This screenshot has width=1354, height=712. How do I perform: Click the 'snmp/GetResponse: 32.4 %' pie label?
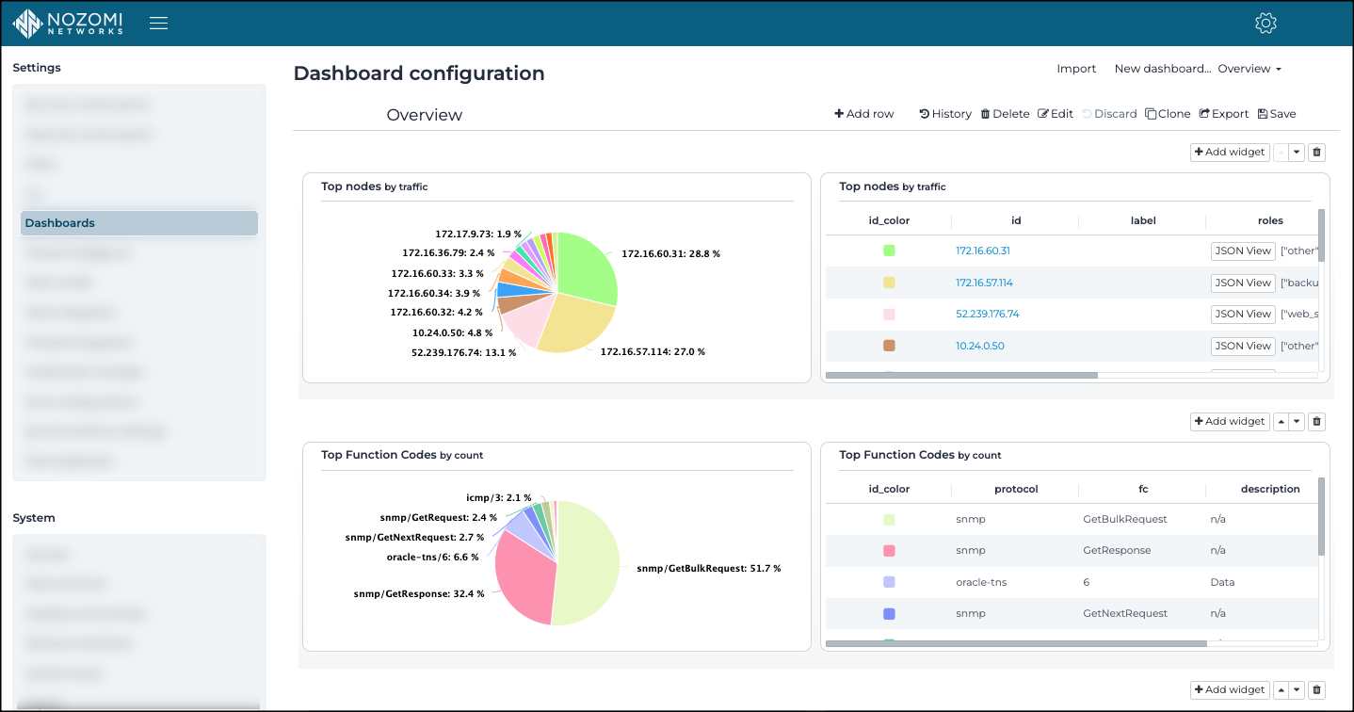point(419,594)
